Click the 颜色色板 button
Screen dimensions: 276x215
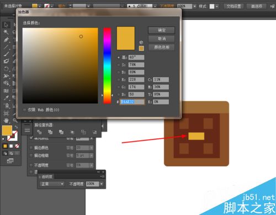click(x=161, y=48)
